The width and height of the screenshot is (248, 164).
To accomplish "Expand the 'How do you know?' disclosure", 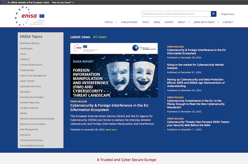I will (63, 2).
